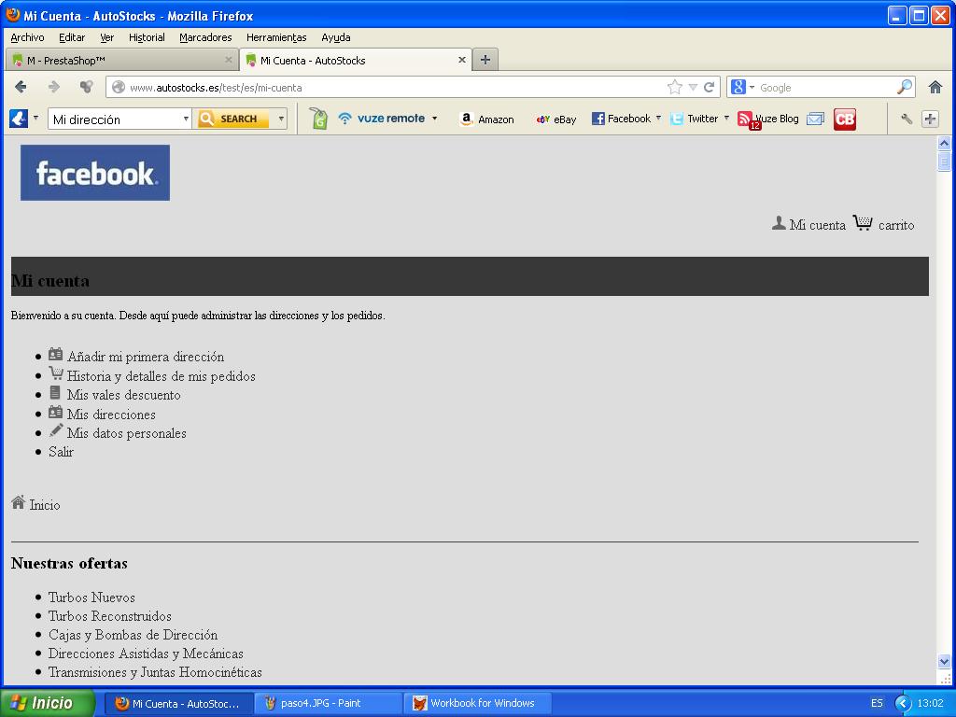Screen dimensions: 956x717
Task: Open the Firefox home page icon
Action: (x=935, y=87)
